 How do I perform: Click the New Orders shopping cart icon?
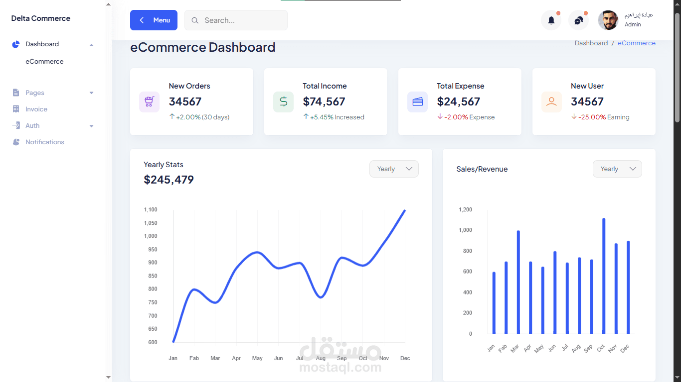click(x=149, y=101)
